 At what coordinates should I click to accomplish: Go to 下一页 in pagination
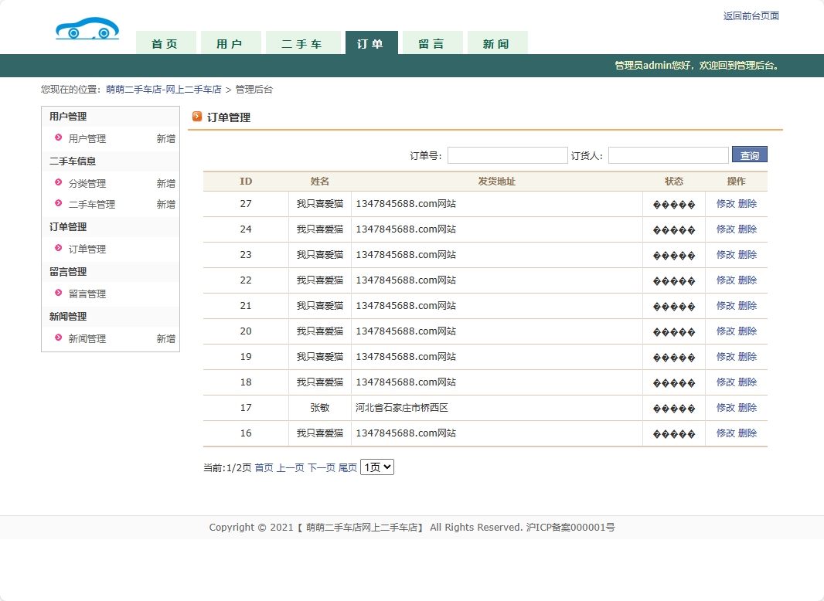point(322,468)
